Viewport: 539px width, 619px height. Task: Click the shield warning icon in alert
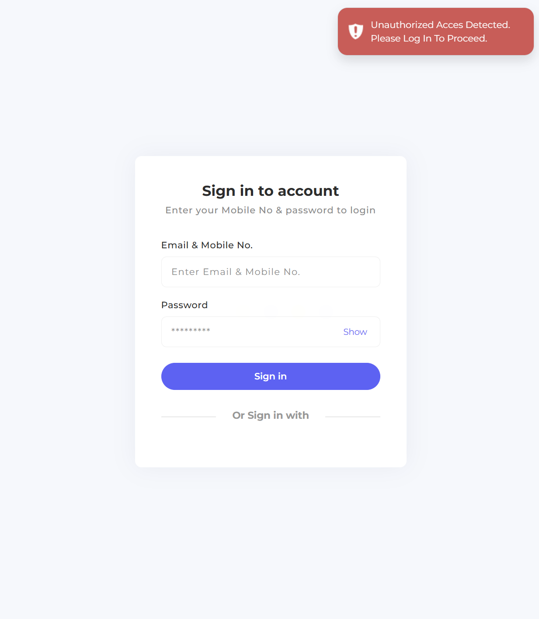356,31
